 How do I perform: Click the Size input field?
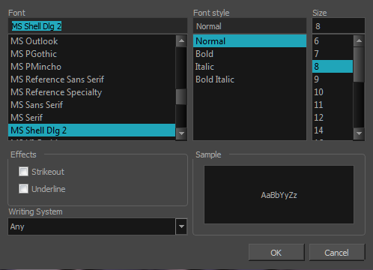[x=339, y=26]
